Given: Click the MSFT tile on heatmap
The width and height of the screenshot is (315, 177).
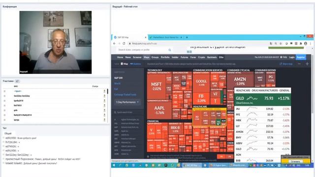Looking at the screenshot, I should (x=157, y=87).
